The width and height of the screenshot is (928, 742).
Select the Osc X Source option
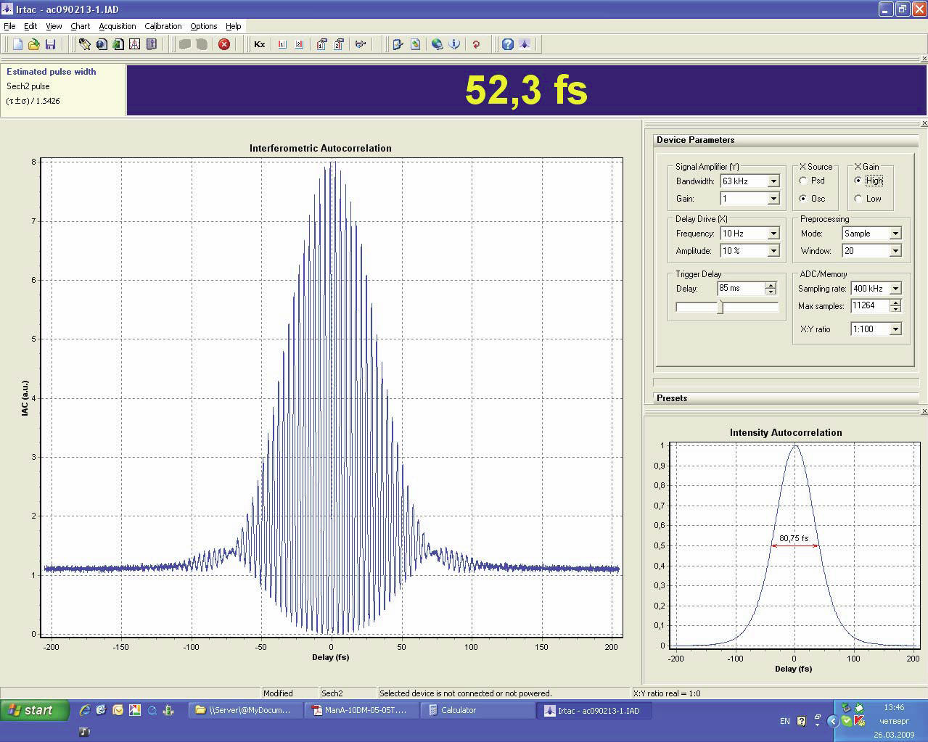coord(803,199)
